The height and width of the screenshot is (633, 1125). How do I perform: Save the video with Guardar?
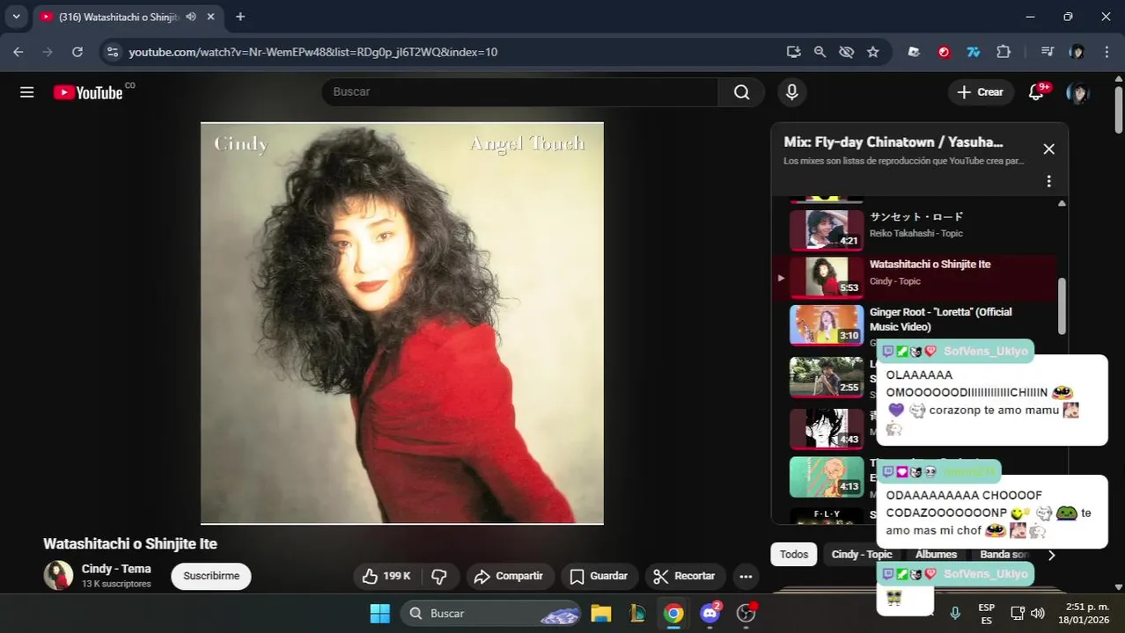click(x=599, y=576)
